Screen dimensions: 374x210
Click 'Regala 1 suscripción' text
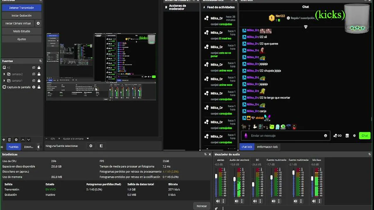tap(303, 18)
